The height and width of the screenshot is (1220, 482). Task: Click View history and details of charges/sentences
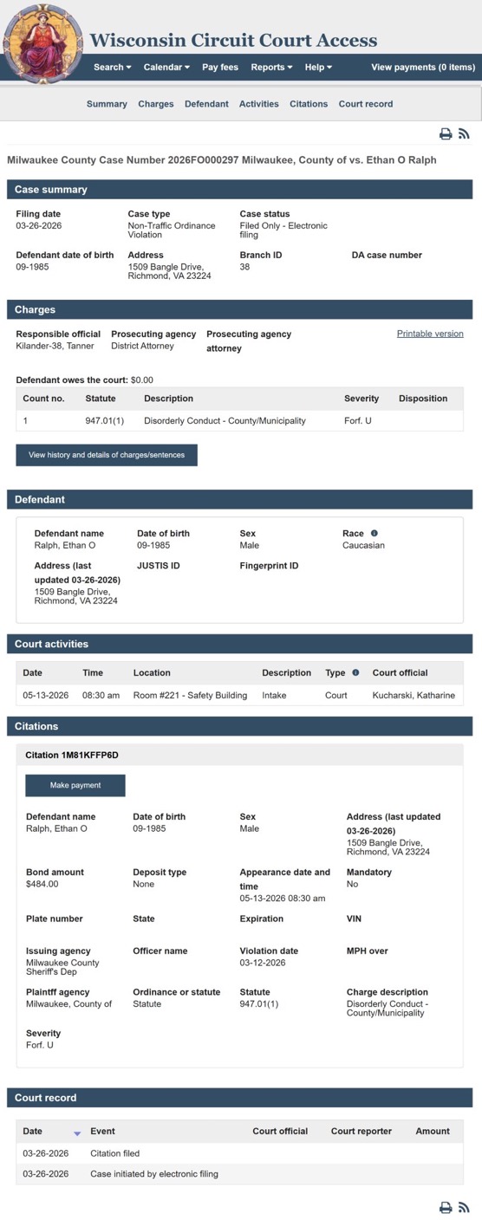click(107, 455)
